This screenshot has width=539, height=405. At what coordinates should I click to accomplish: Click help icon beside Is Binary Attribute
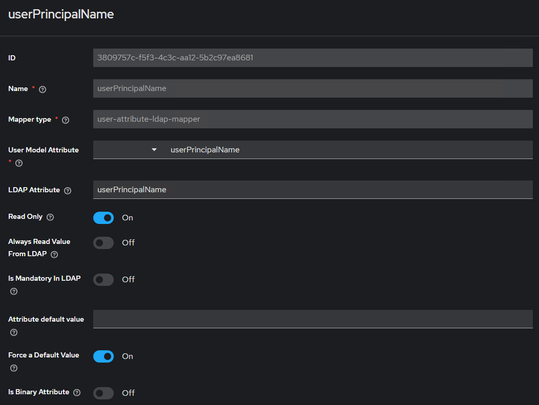(x=77, y=393)
